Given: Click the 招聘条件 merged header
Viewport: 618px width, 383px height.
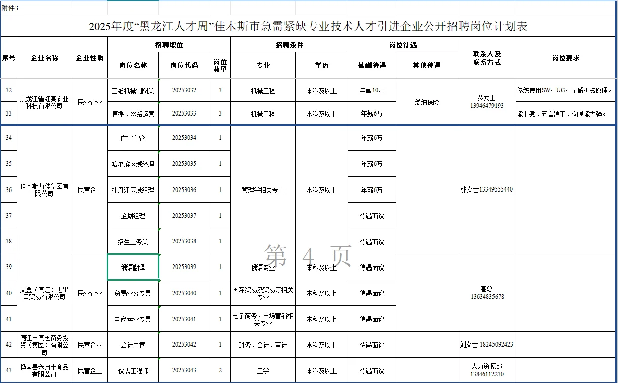Looking at the screenshot, I should [289, 45].
